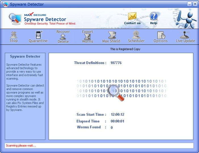Click the 'Spyware Detector' title bar text
This screenshot has width=199, height=153.
27,4
